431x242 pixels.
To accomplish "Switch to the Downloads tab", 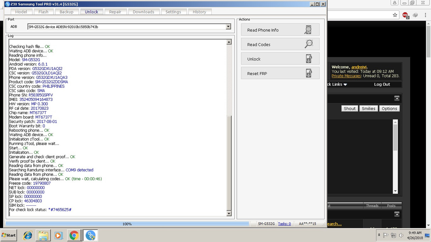I will coord(143,12).
